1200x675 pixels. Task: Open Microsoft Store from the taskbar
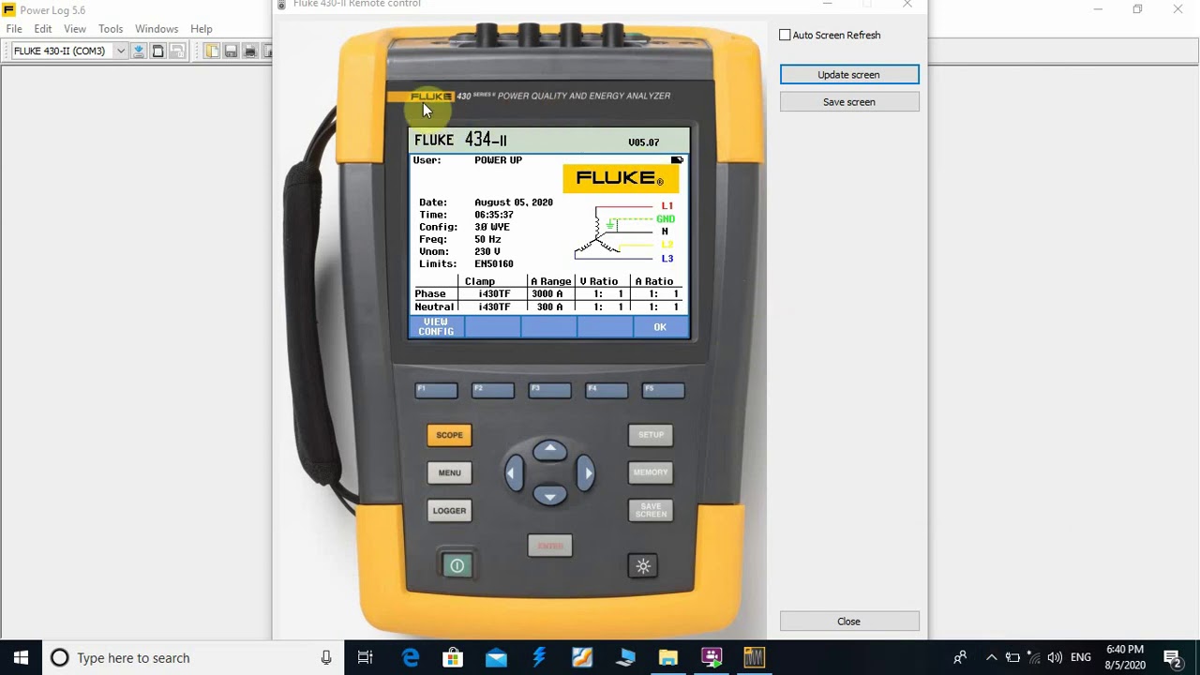click(x=453, y=658)
